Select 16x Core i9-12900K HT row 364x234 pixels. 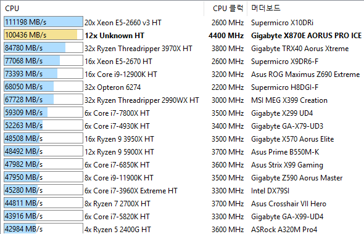(x=121, y=75)
